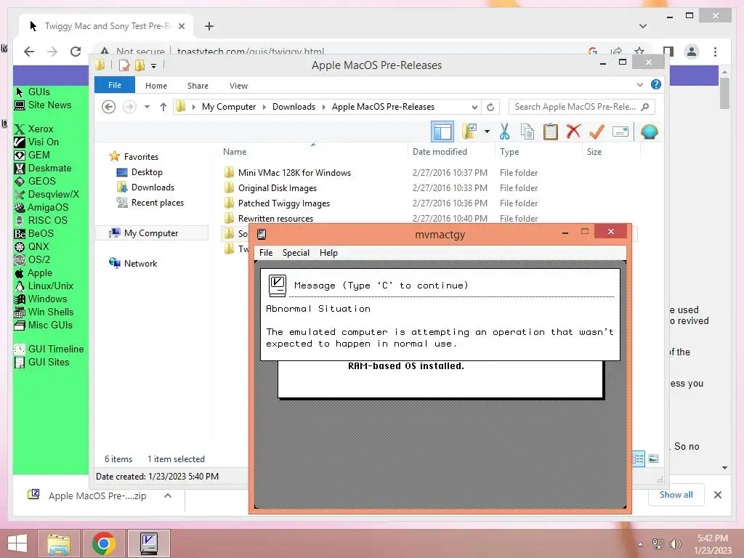Click Explorer back arrow button

pyautogui.click(x=109, y=107)
